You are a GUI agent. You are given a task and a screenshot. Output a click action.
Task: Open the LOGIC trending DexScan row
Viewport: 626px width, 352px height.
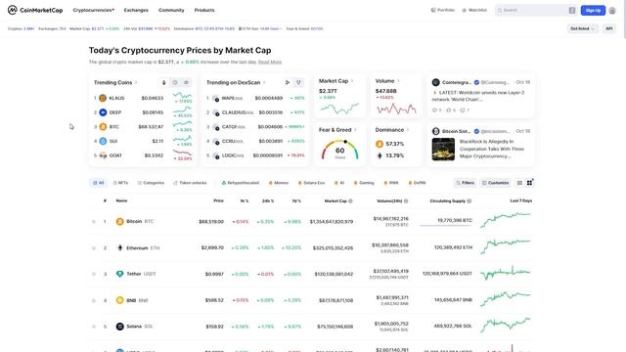255,155
